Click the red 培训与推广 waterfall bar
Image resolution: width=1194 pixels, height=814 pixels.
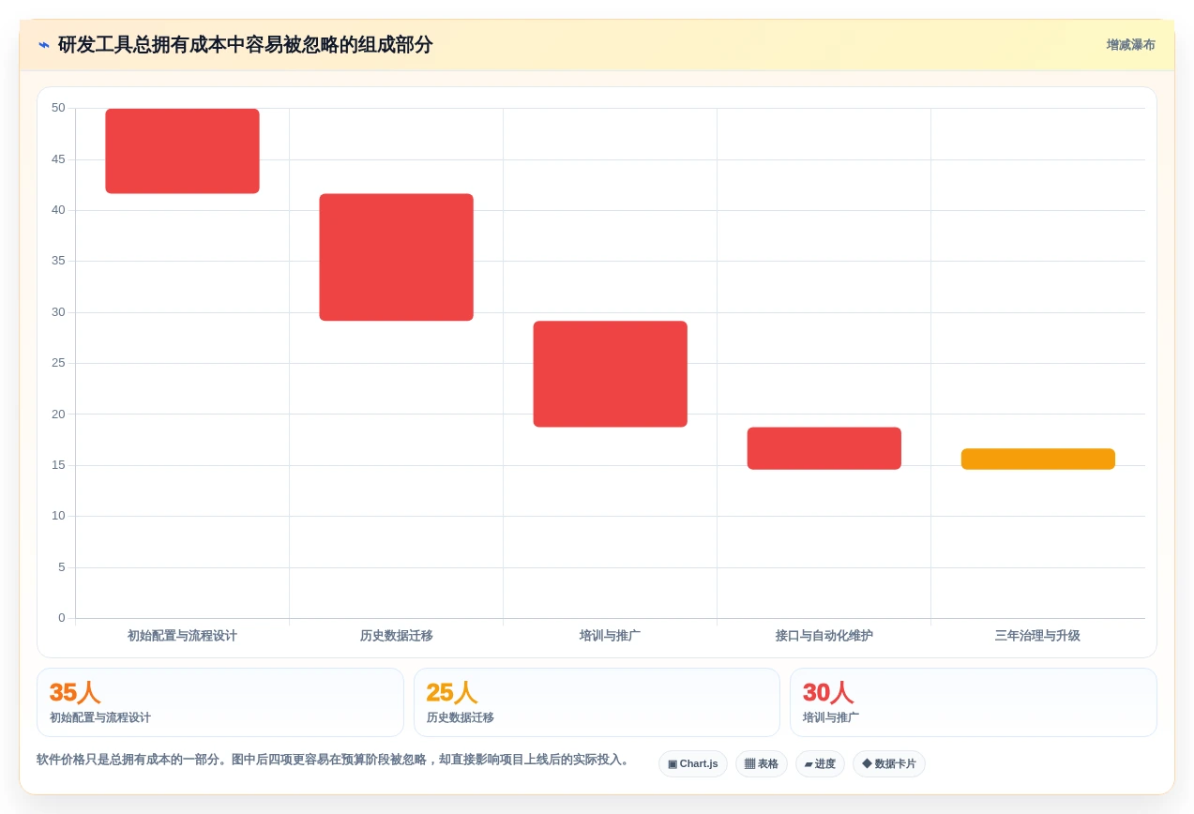coord(610,374)
